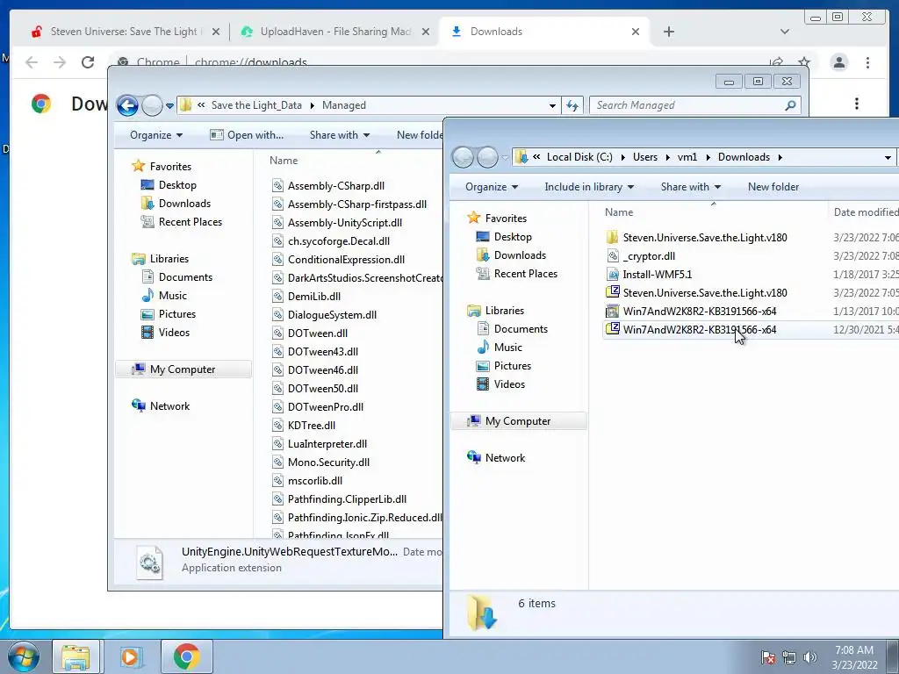Open the network tray icon

click(789, 657)
